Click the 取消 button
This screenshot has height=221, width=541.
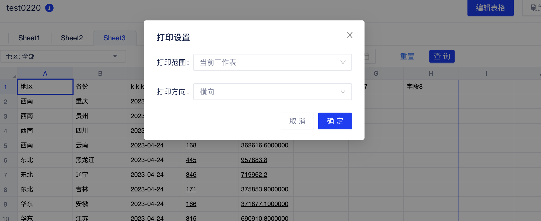pos(297,121)
